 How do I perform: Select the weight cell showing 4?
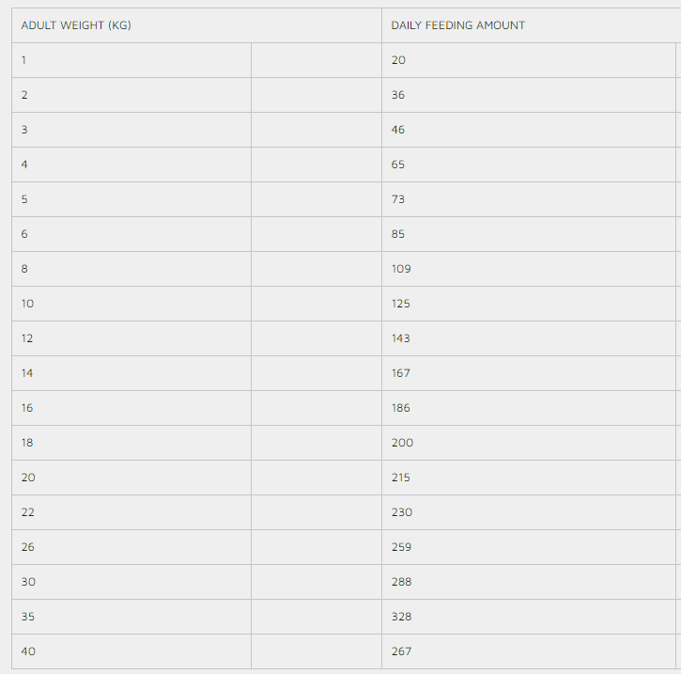[x=24, y=165]
